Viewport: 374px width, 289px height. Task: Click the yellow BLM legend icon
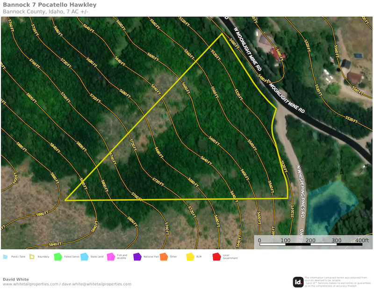(190, 257)
